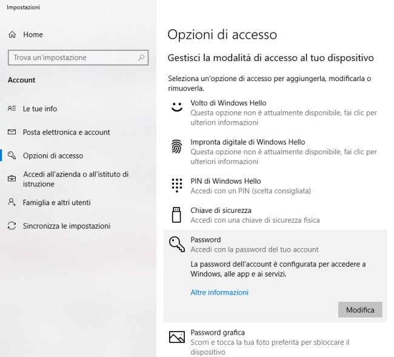The width and height of the screenshot is (394, 357).
Task: Open 'Famiglia e altri utenti' section
Action: tap(56, 203)
